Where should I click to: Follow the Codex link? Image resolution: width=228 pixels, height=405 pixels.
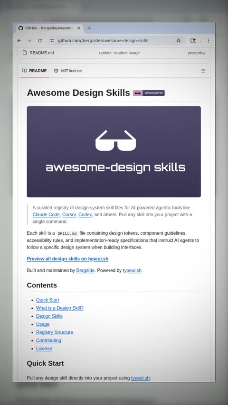click(85, 215)
